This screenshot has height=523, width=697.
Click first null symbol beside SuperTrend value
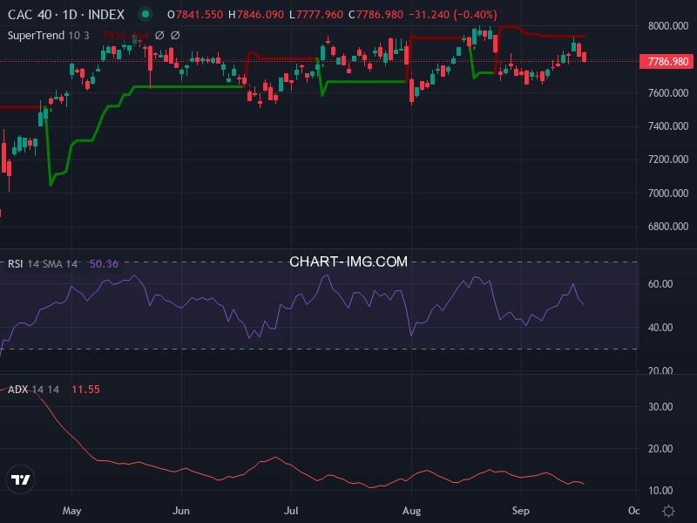[159, 35]
